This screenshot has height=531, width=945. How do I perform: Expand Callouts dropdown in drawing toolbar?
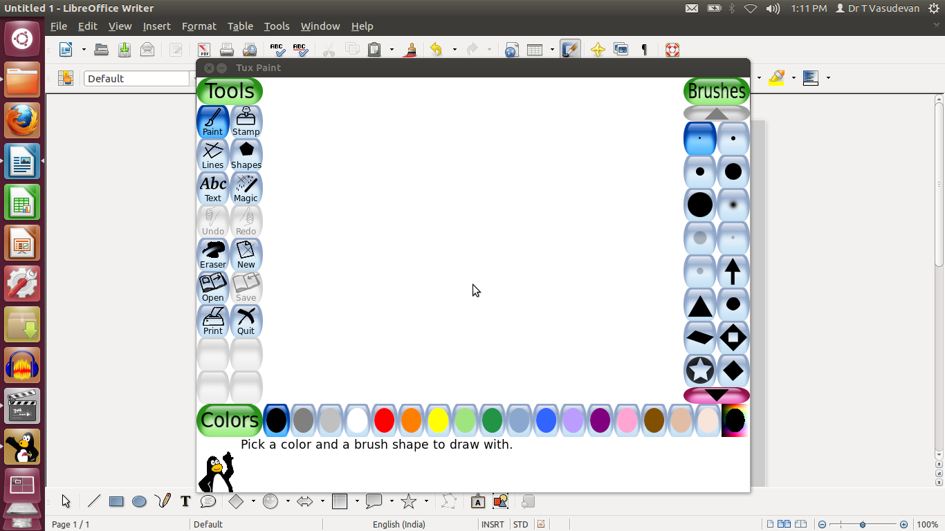[392, 502]
